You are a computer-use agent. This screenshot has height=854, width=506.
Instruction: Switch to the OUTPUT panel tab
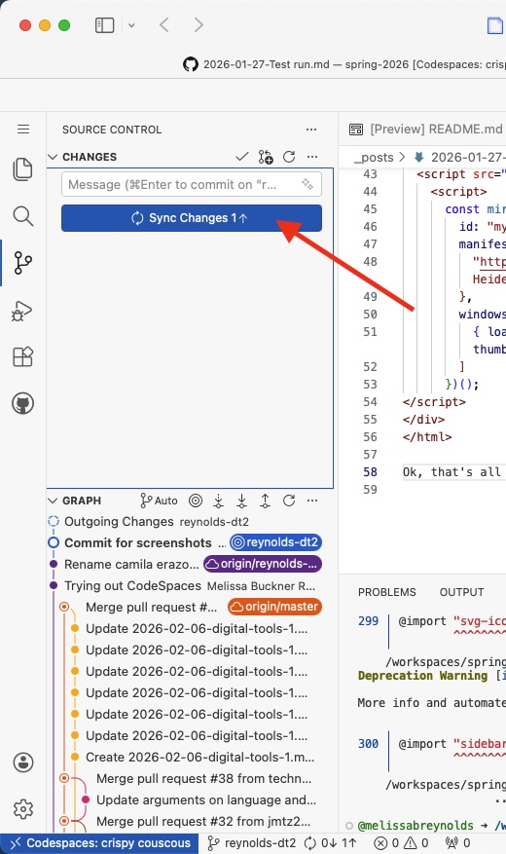point(461,592)
